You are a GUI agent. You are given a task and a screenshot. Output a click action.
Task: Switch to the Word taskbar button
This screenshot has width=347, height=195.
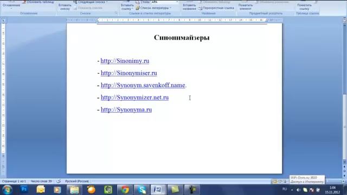(x=158, y=190)
